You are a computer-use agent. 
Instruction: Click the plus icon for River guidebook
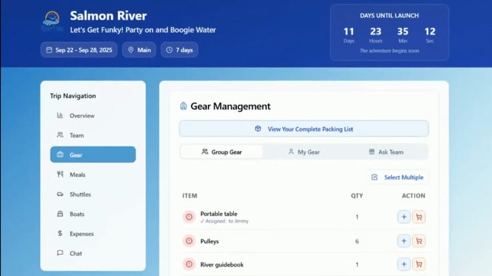click(x=404, y=265)
